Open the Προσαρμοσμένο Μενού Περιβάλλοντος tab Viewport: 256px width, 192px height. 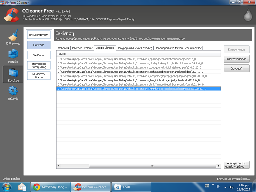178,48
